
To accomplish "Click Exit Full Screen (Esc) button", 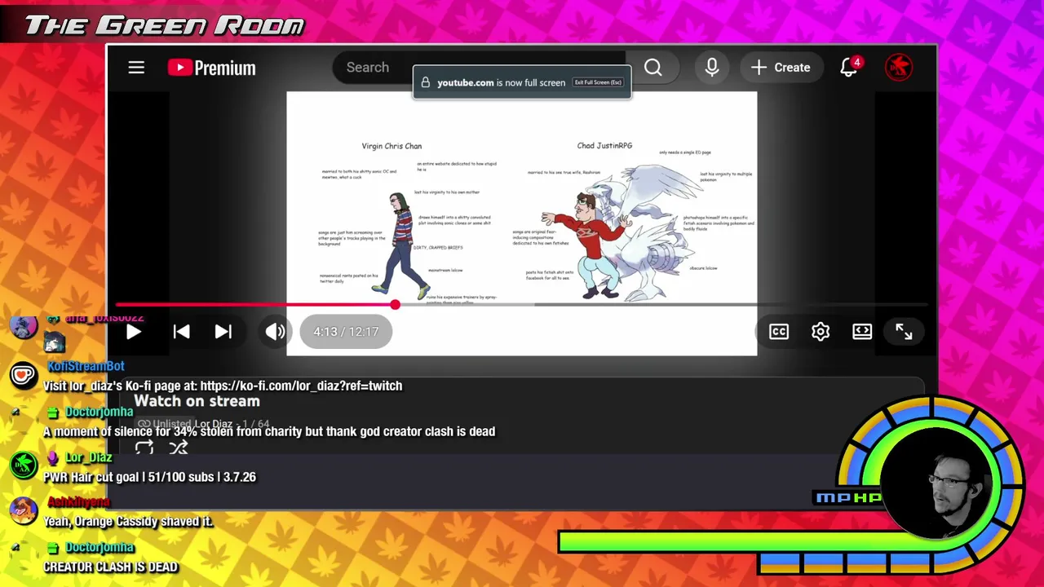I will click(x=598, y=82).
